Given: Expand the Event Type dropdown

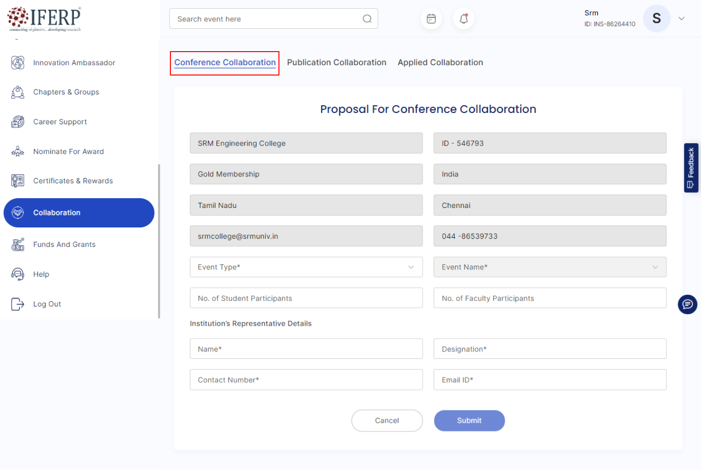Looking at the screenshot, I should point(306,267).
